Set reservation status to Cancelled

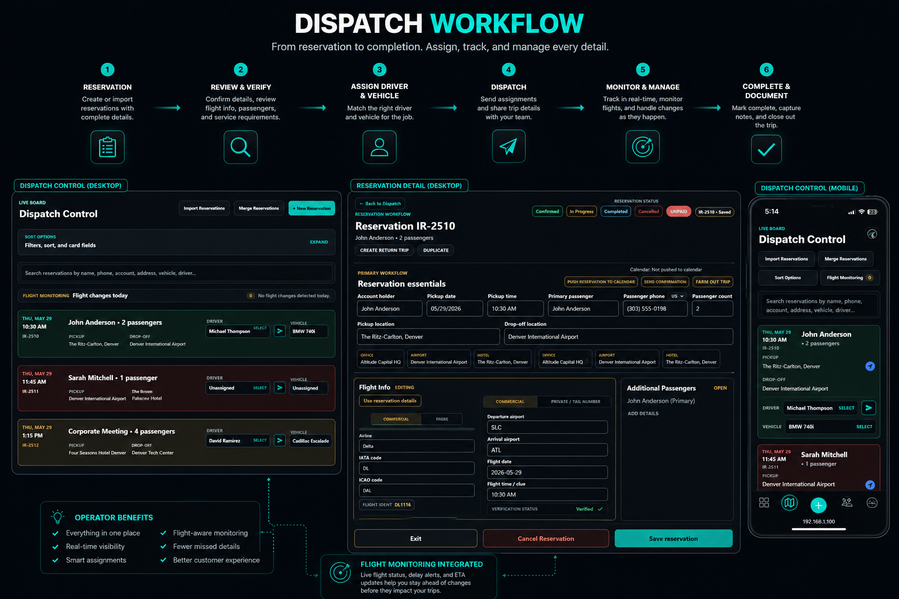(x=648, y=212)
